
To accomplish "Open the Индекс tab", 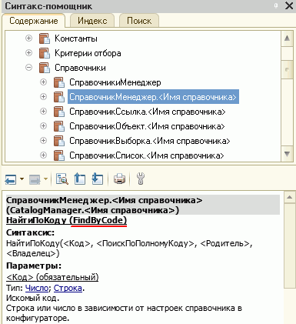I will [92, 21].
